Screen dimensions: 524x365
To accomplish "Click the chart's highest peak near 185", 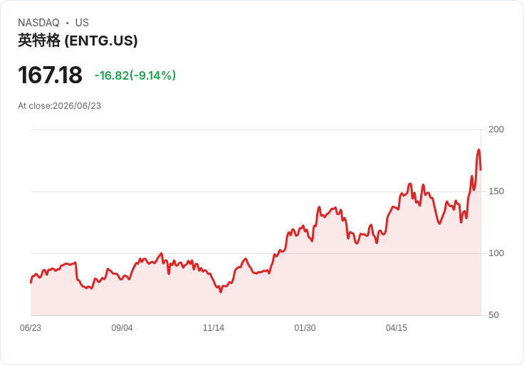I will point(478,150).
